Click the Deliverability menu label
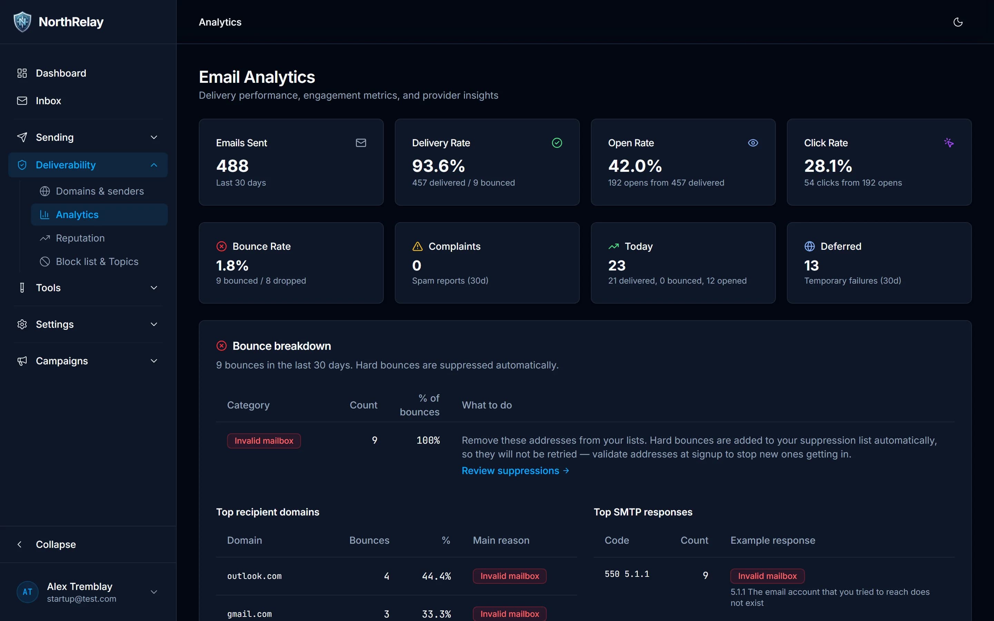 coord(66,165)
